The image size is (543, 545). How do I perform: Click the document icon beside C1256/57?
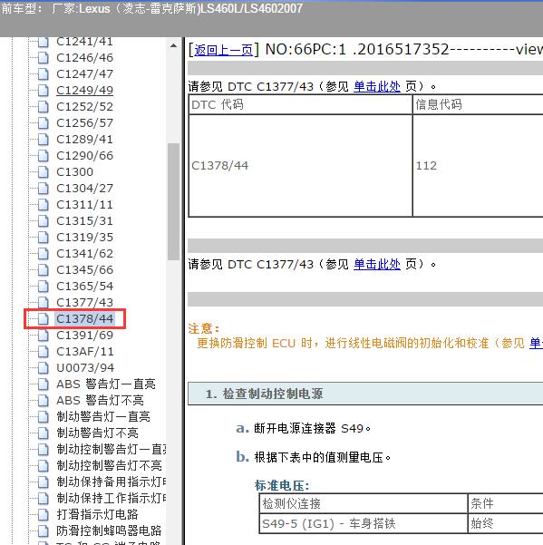[x=44, y=123]
